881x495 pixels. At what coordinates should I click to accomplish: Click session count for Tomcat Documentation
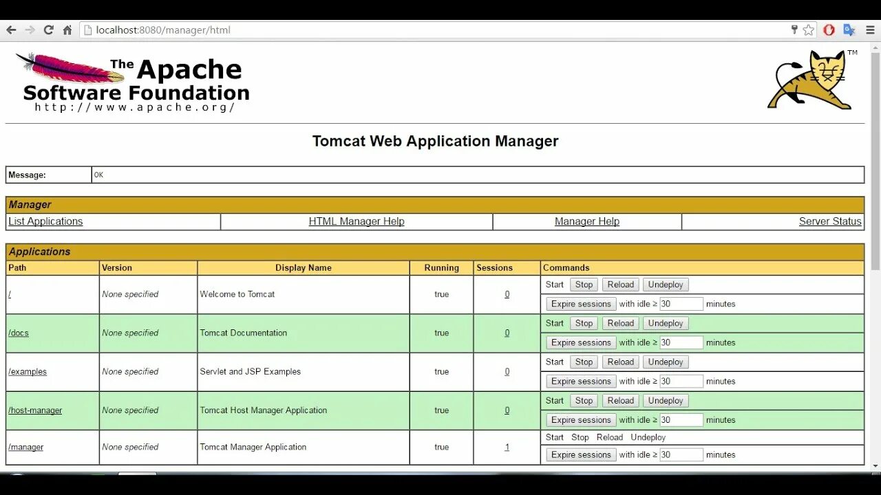pos(507,333)
